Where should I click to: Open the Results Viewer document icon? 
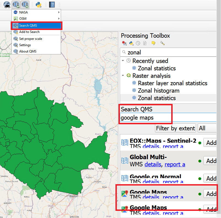point(145,43)
